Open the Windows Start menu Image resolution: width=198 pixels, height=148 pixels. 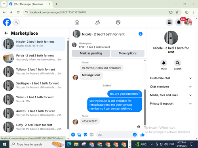[x=5, y=144]
